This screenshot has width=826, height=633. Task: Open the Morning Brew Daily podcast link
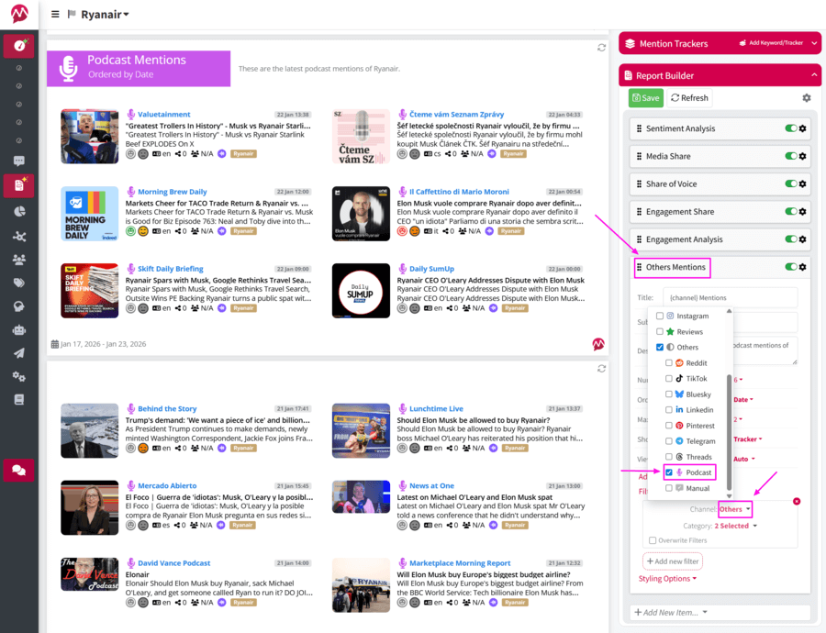click(x=173, y=192)
